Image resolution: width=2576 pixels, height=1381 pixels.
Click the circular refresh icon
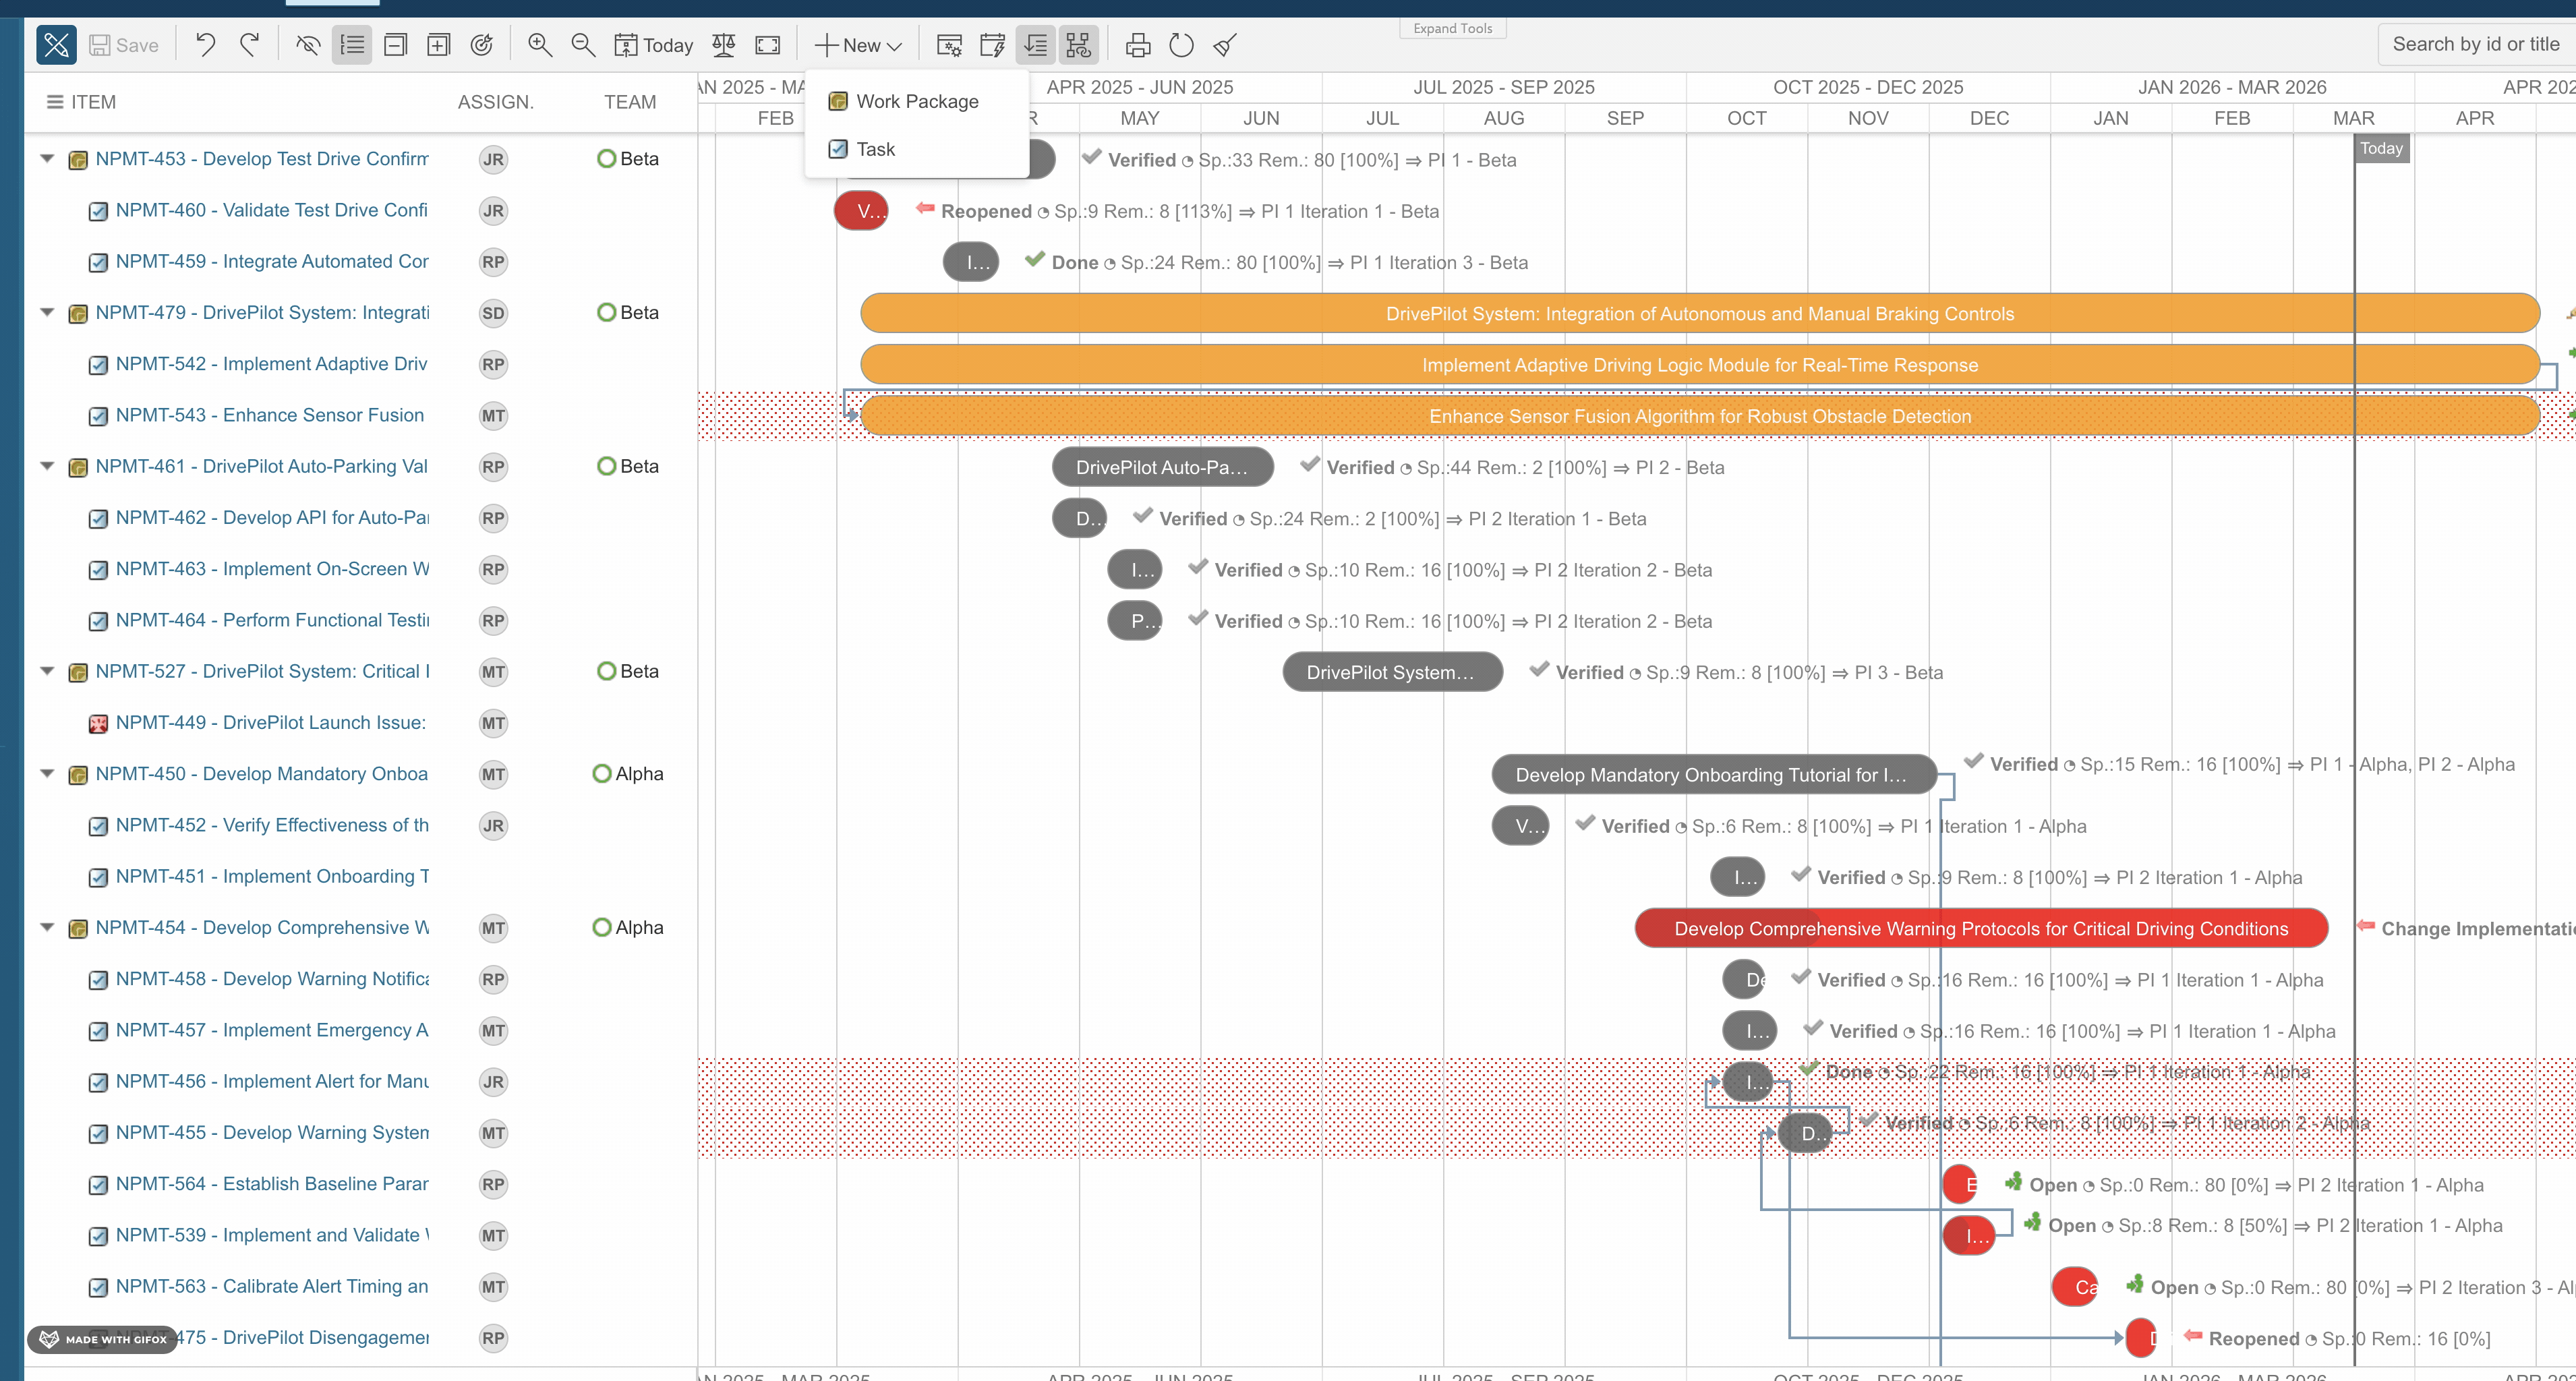pos(1181,45)
